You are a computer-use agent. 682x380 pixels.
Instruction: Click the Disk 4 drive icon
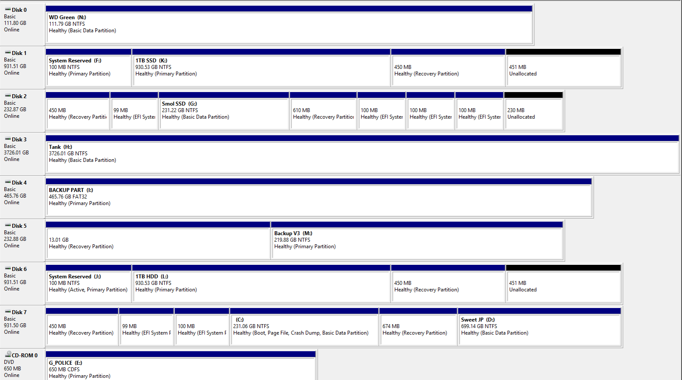tap(8, 182)
